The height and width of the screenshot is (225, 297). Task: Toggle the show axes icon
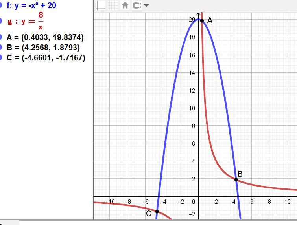point(101,5)
